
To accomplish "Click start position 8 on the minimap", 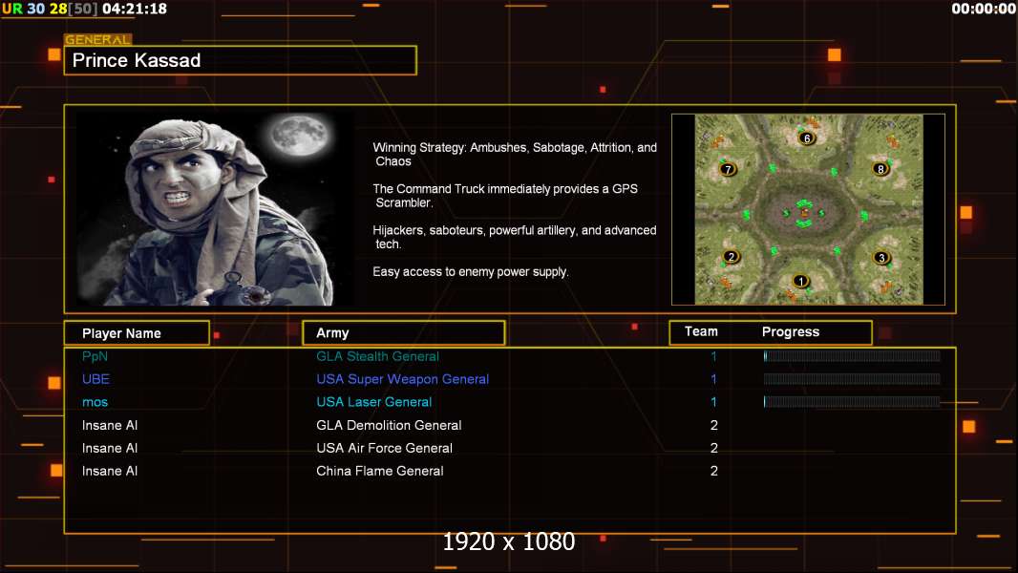I will tap(880, 169).
